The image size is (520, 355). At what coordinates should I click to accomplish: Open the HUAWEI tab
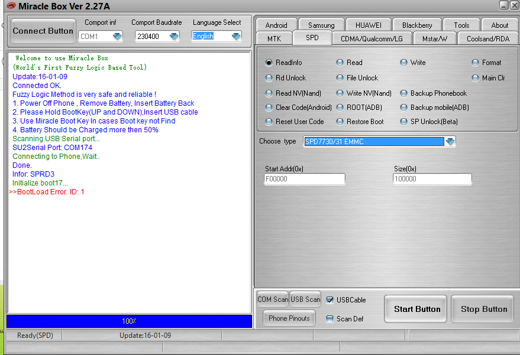point(369,25)
